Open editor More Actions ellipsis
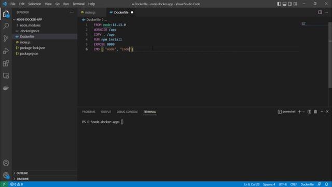Image resolution: width=332 pixels, height=187 pixels. [x=326, y=12]
